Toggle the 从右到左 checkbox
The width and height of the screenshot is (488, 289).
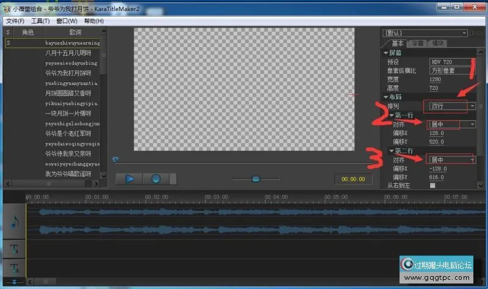[x=432, y=186]
